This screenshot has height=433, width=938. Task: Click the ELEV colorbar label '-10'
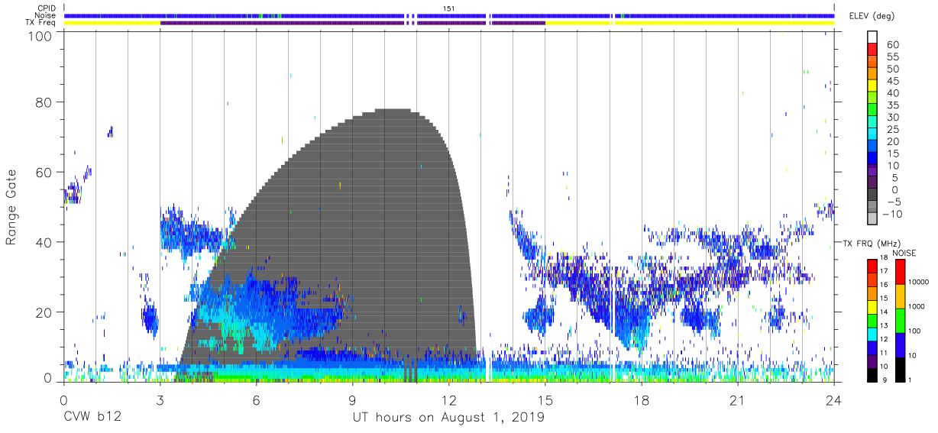tap(891, 214)
